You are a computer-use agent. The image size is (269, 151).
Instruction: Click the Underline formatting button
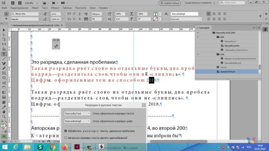79,14
